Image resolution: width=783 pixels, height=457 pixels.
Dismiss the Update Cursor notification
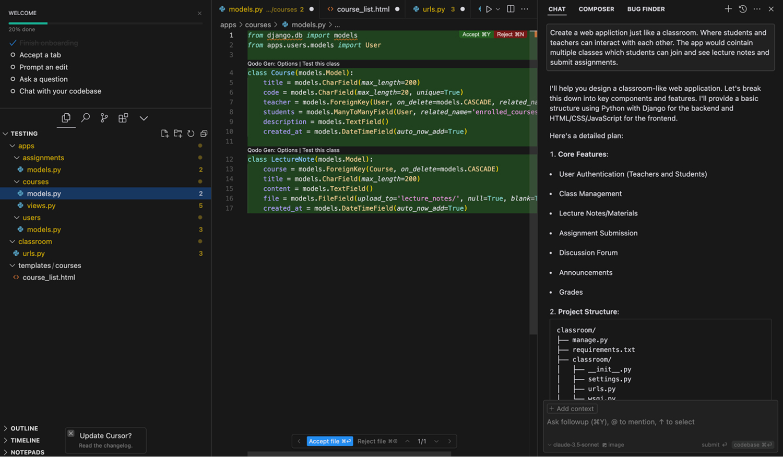point(71,434)
